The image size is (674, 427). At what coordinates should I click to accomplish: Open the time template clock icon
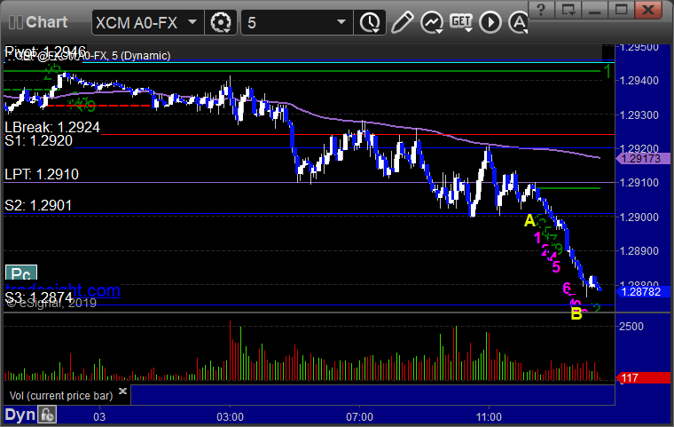pos(370,22)
